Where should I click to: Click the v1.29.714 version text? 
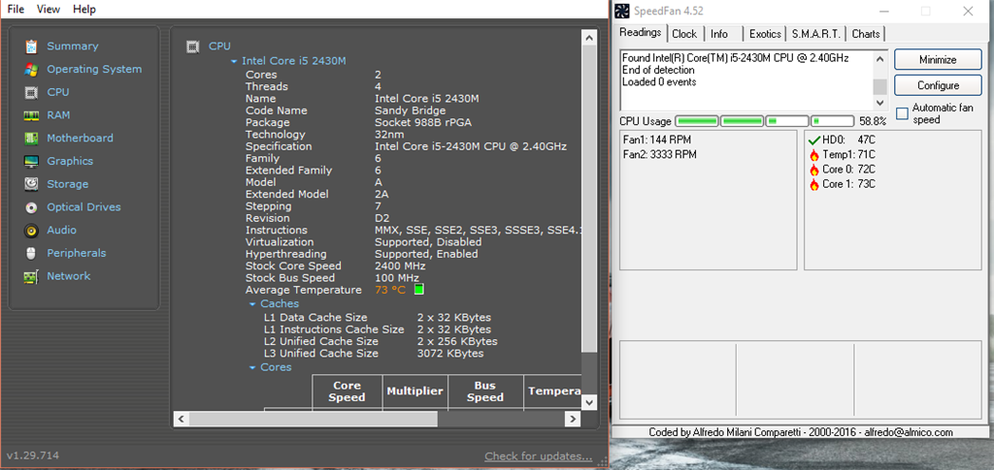(33, 455)
